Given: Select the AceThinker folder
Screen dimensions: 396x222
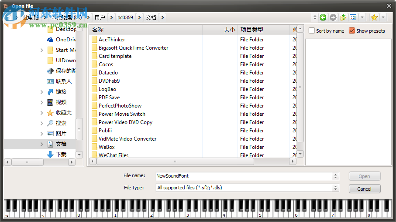Looking at the screenshot, I should point(109,40).
